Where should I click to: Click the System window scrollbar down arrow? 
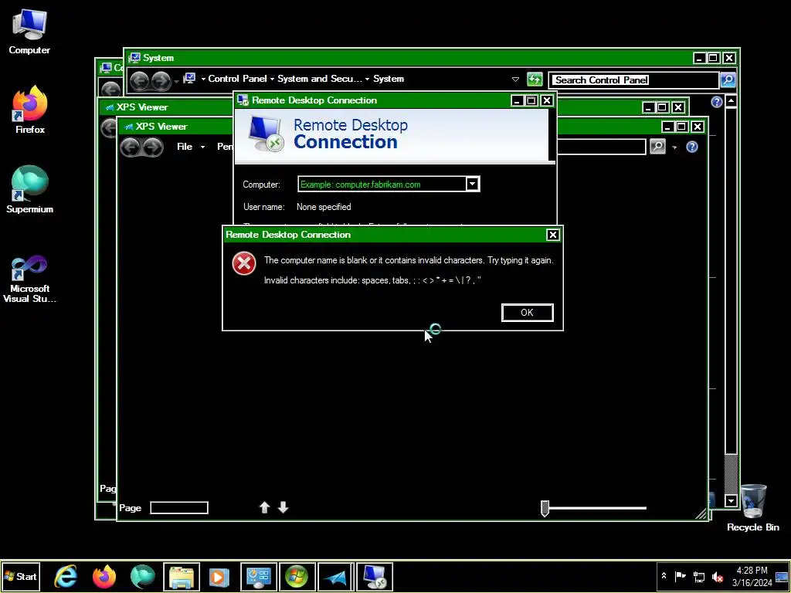click(731, 500)
